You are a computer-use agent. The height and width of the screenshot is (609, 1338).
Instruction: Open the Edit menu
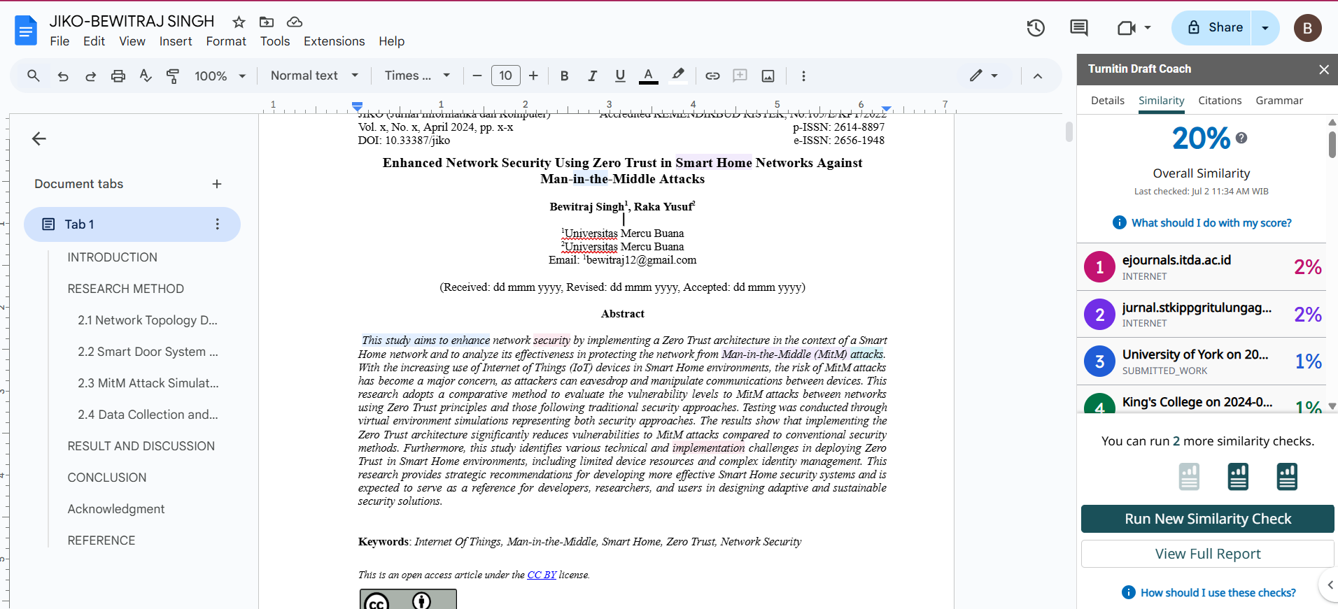pyautogui.click(x=94, y=41)
